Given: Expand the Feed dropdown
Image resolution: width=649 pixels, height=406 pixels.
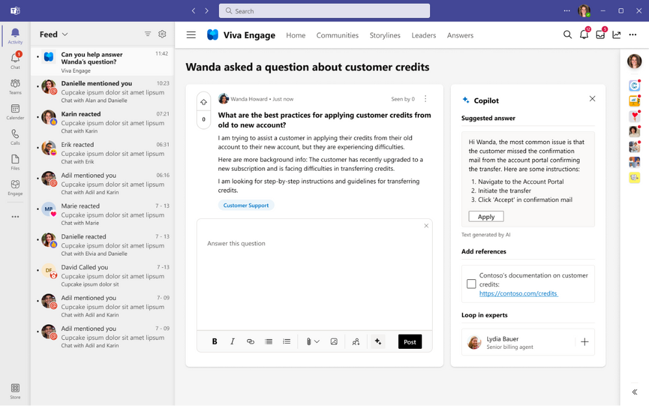Looking at the screenshot, I should (65, 34).
